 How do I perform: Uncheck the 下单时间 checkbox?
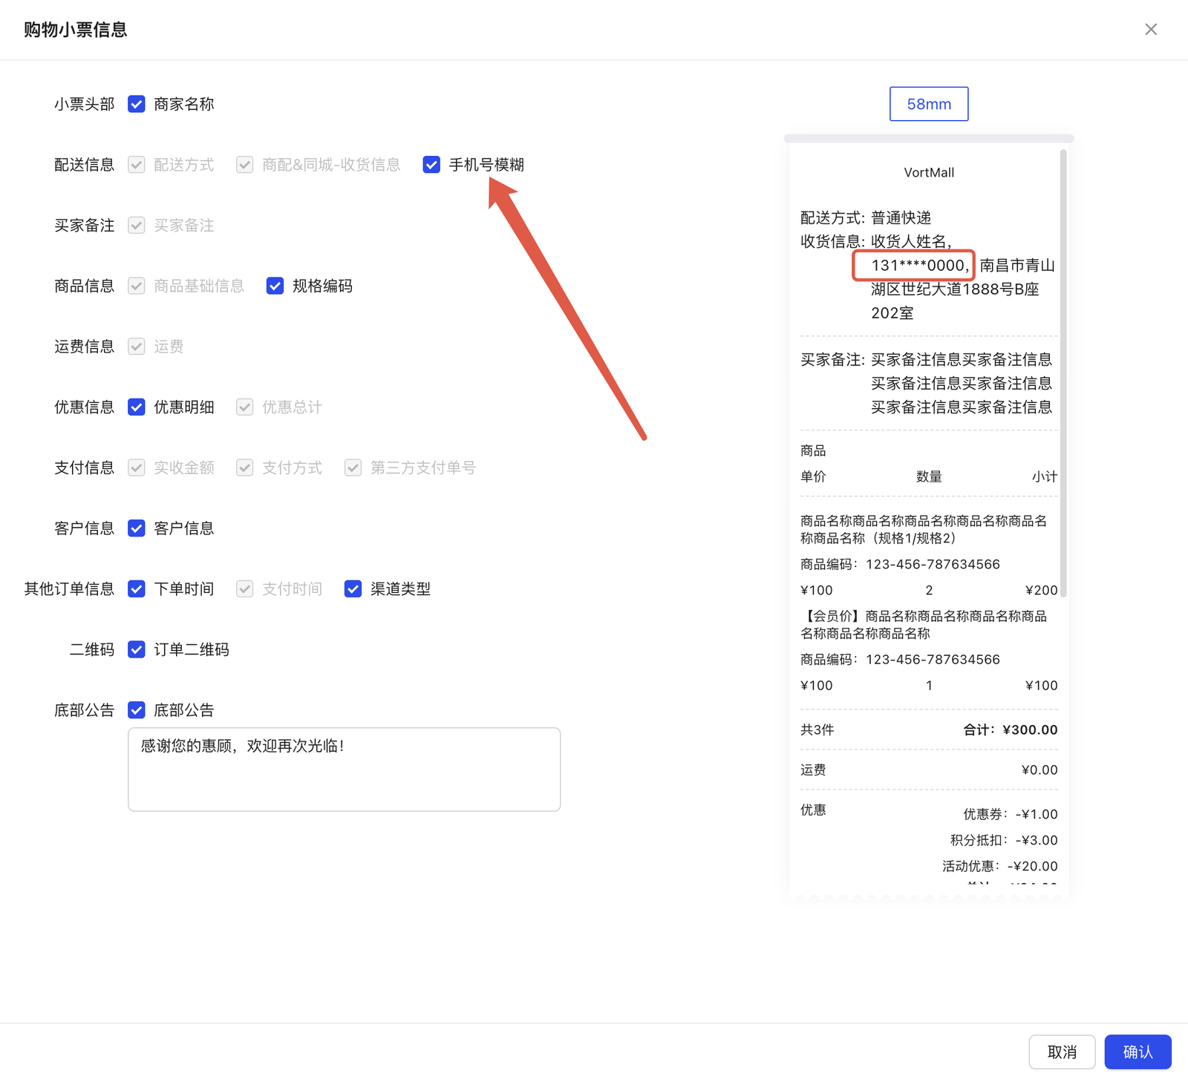point(137,588)
